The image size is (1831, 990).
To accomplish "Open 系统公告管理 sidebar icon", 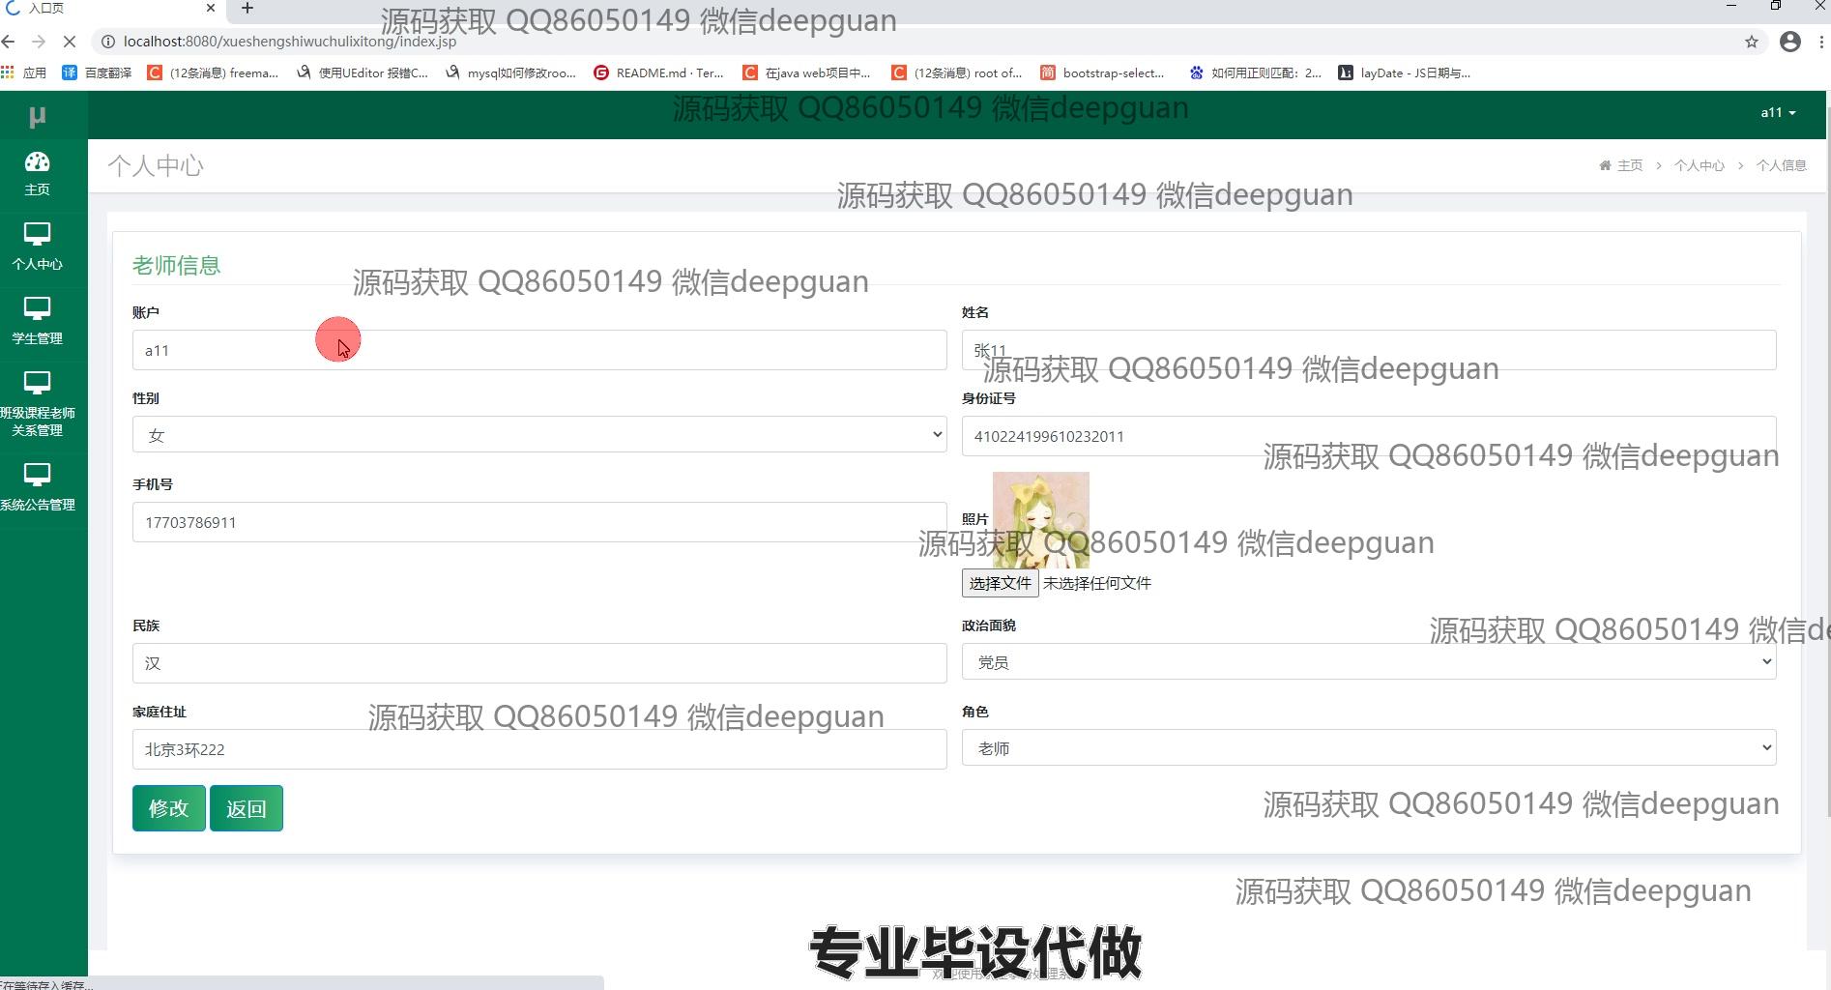I will tap(37, 476).
